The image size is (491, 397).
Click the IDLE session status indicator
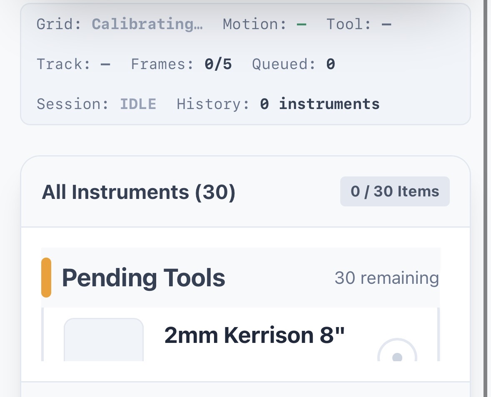point(138,104)
